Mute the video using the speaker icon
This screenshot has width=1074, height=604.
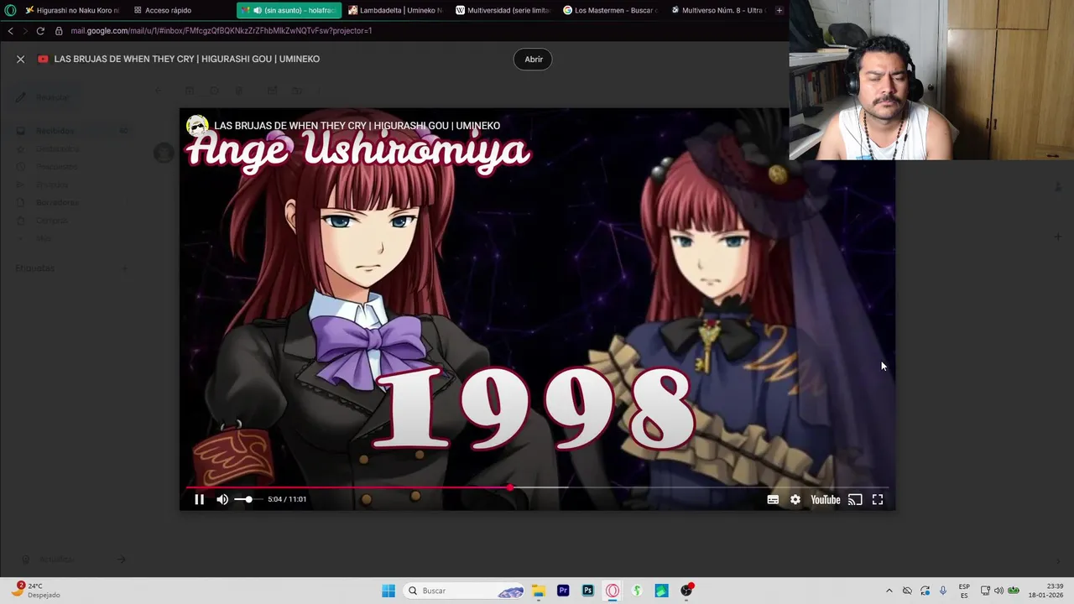(x=222, y=499)
